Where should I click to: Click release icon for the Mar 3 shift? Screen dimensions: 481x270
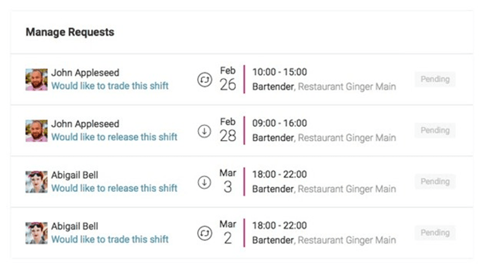click(204, 182)
